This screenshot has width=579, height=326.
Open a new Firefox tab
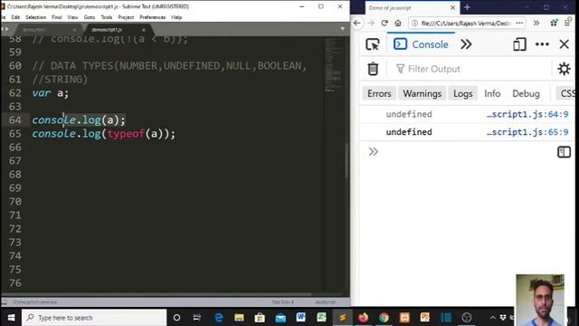tap(467, 7)
